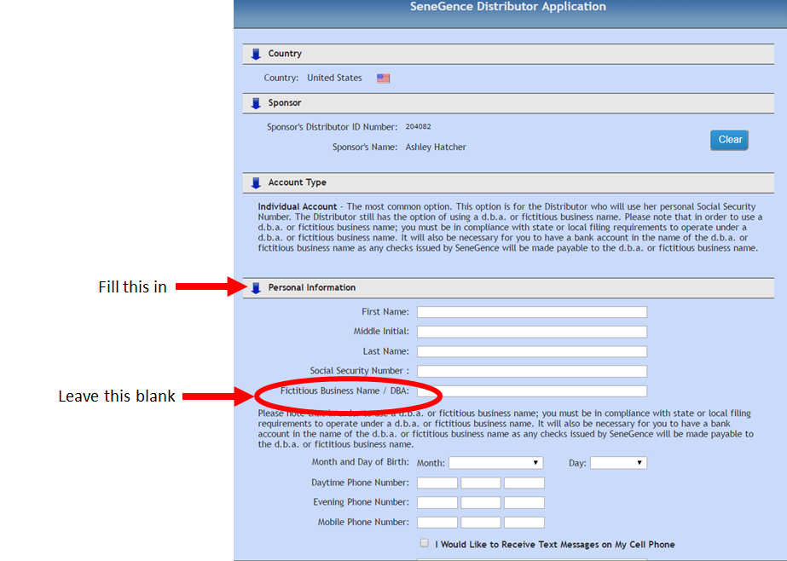Open the birth Month dropdown
This screenshot has height=561, width=787.
click(x=496, y=463)
